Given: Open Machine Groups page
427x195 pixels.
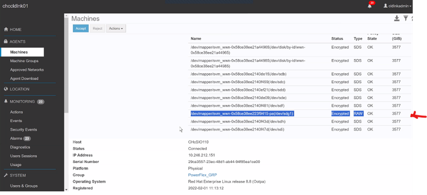Looking at the screenshot, I should pyautogui.click(x=24, y=61).
